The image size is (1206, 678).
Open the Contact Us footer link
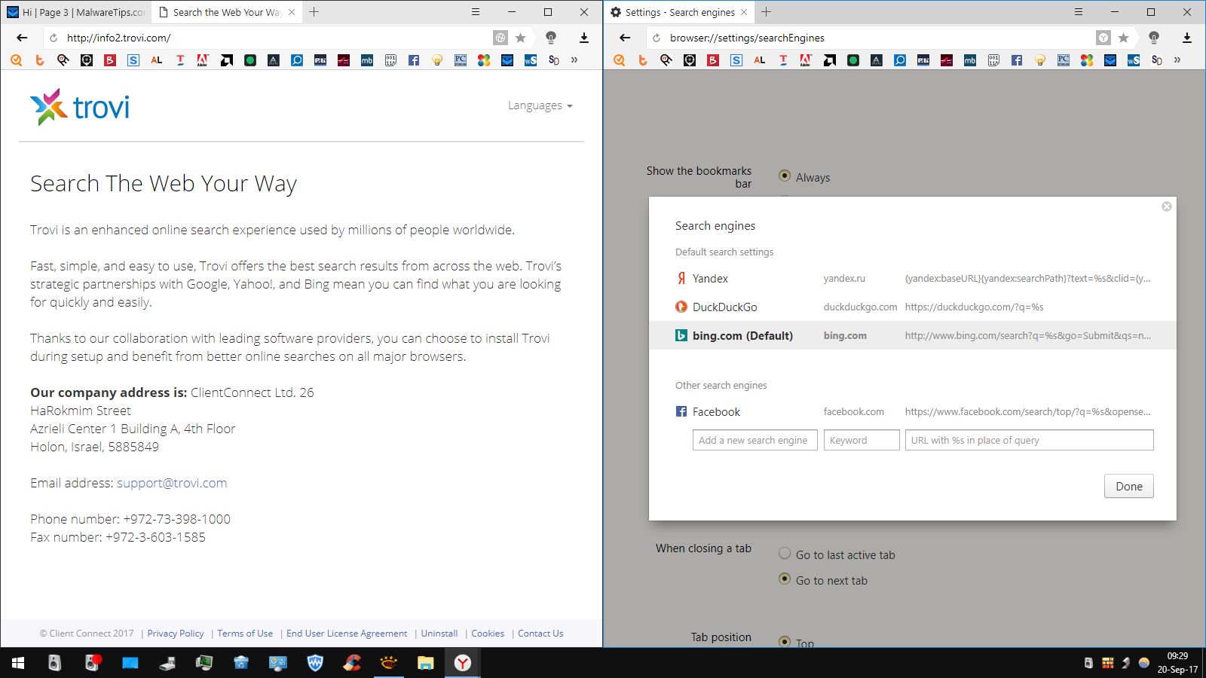pyautogui.click(x=540, y=634)
